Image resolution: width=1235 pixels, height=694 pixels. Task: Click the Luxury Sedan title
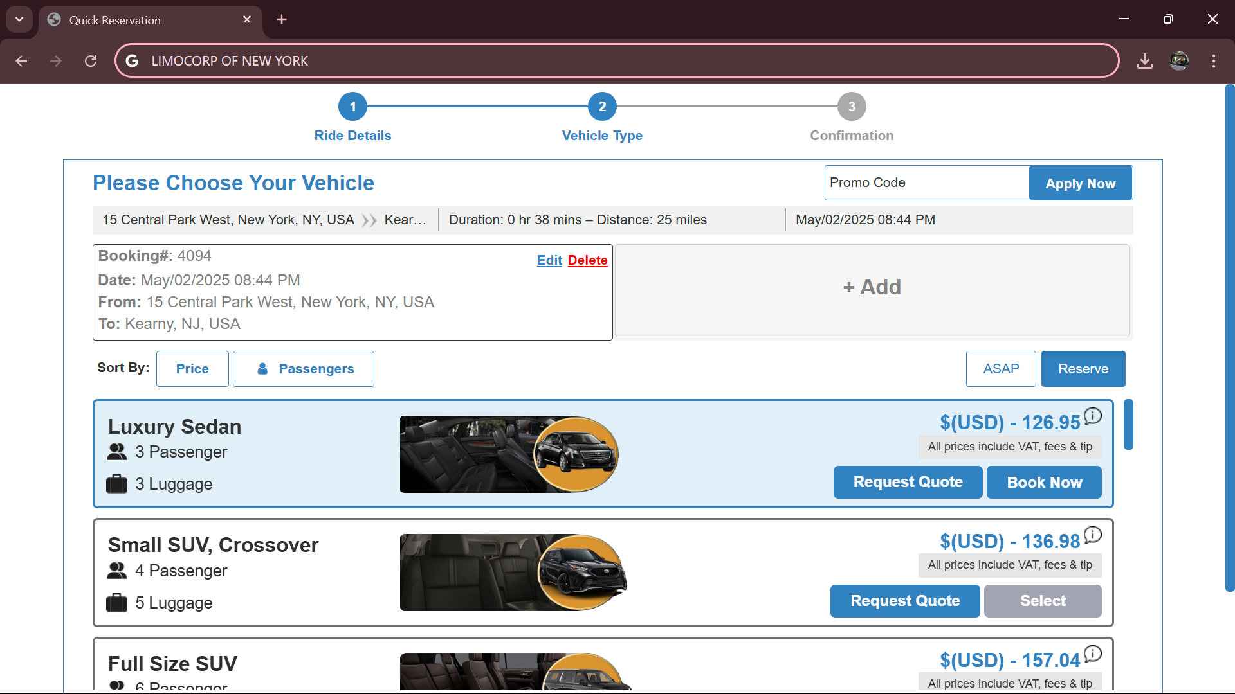point(174,427)
